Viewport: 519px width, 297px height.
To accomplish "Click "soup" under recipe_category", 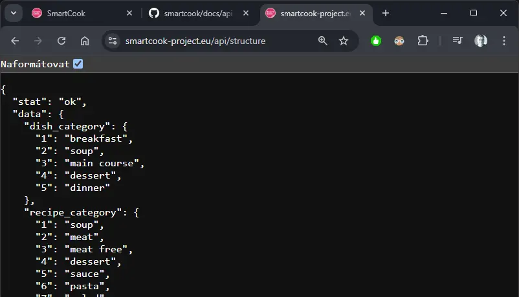I will 82,225.
